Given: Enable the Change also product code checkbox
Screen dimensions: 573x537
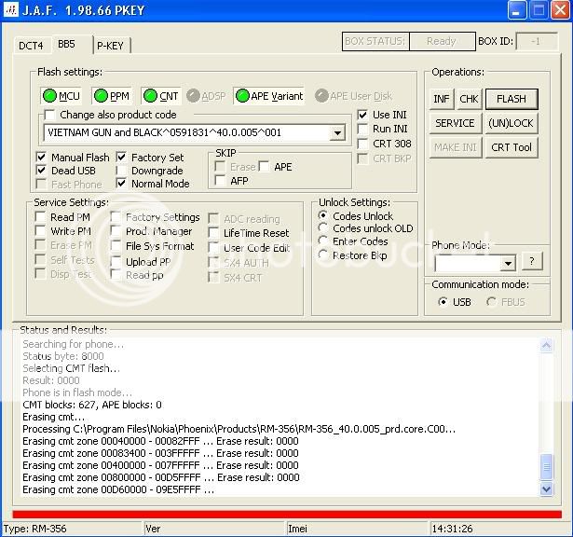Looking at the screenshot, I should coord(49,115).
